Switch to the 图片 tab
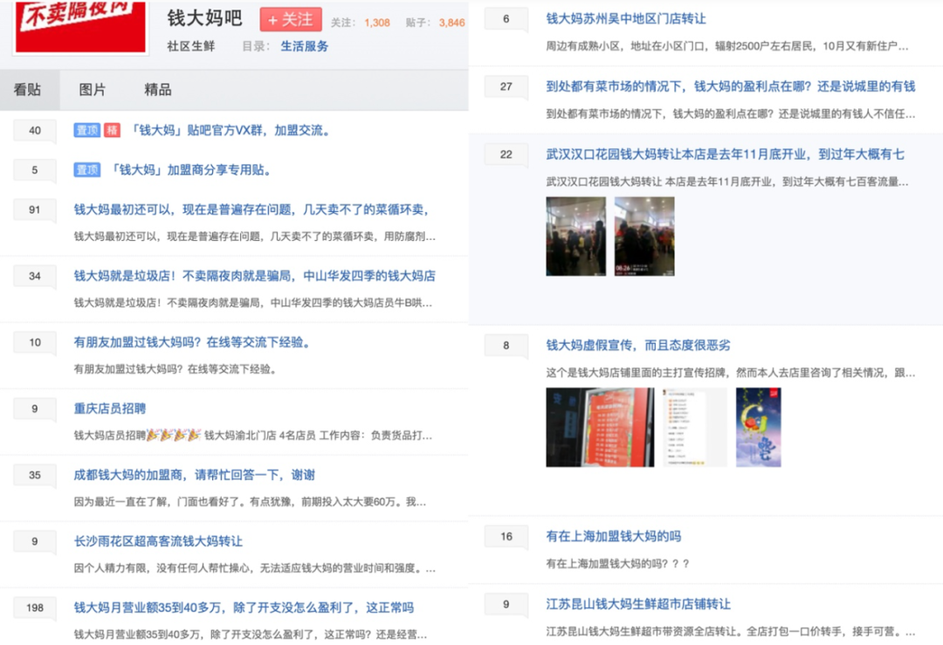 (x=92, y=90)
